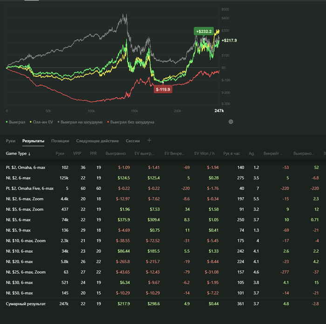
Task: Sort by Game Type column header
Action: (18, 153)
